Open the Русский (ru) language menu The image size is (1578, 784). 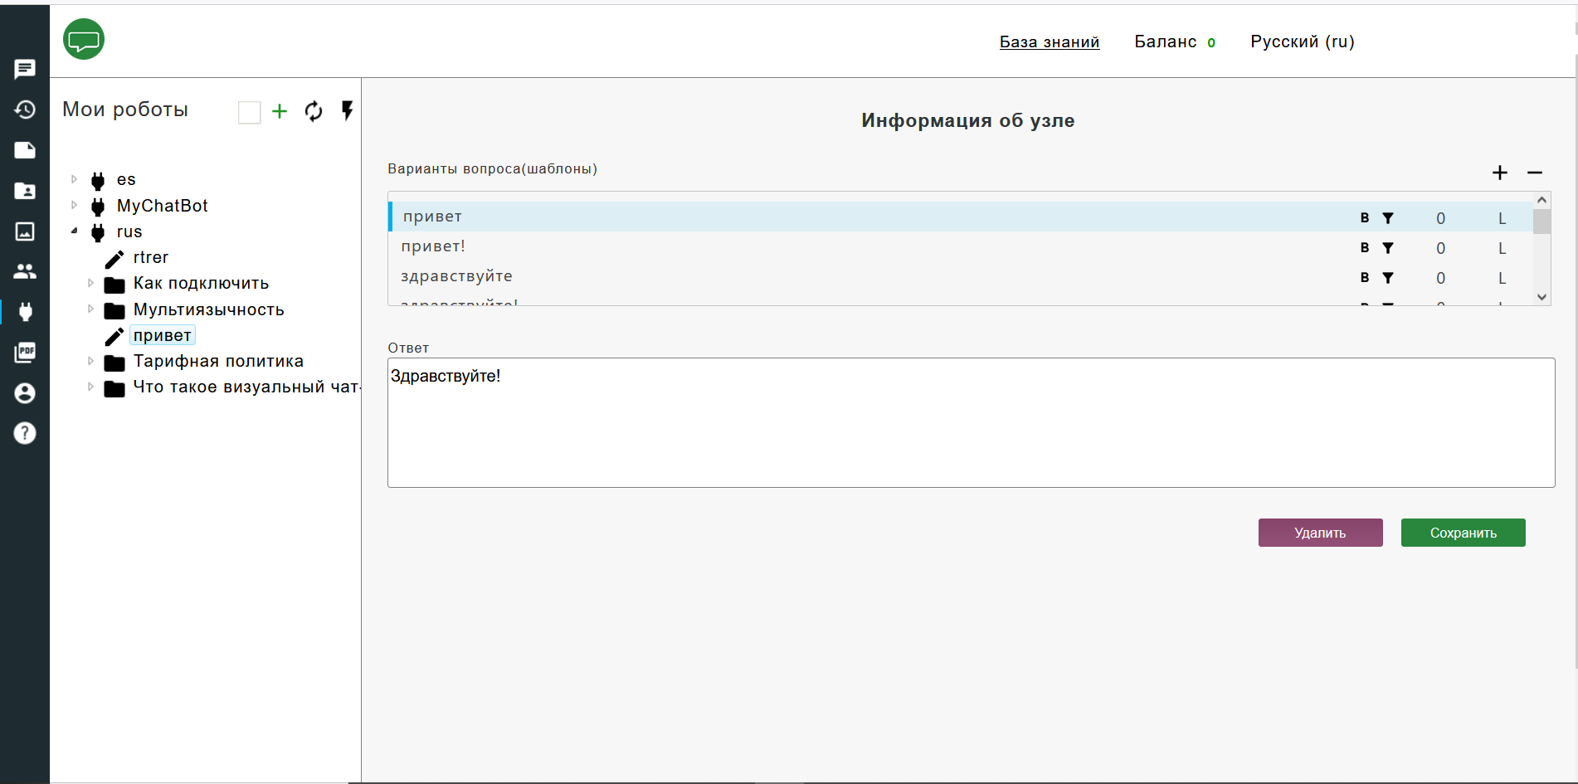coord(1302,41)
